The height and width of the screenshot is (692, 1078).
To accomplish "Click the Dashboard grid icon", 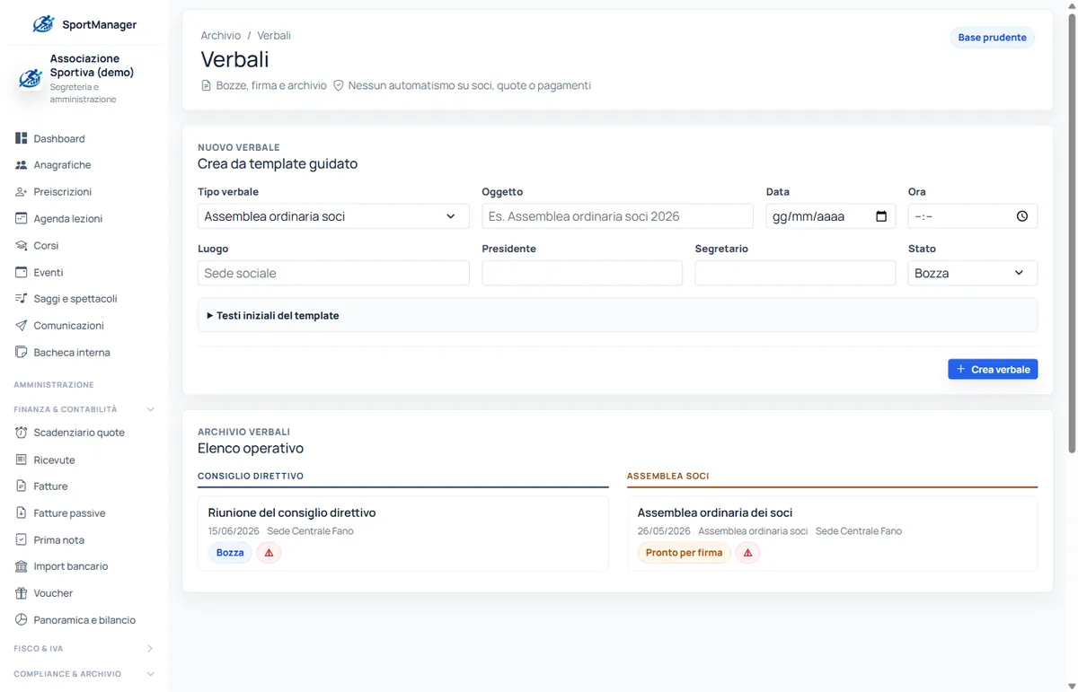I will 22,138.
